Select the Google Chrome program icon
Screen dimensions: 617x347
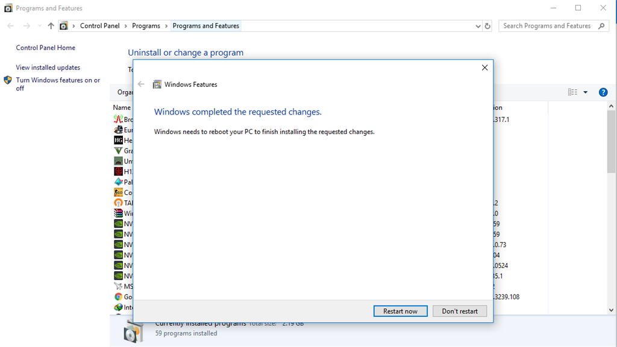coord(118,297)
